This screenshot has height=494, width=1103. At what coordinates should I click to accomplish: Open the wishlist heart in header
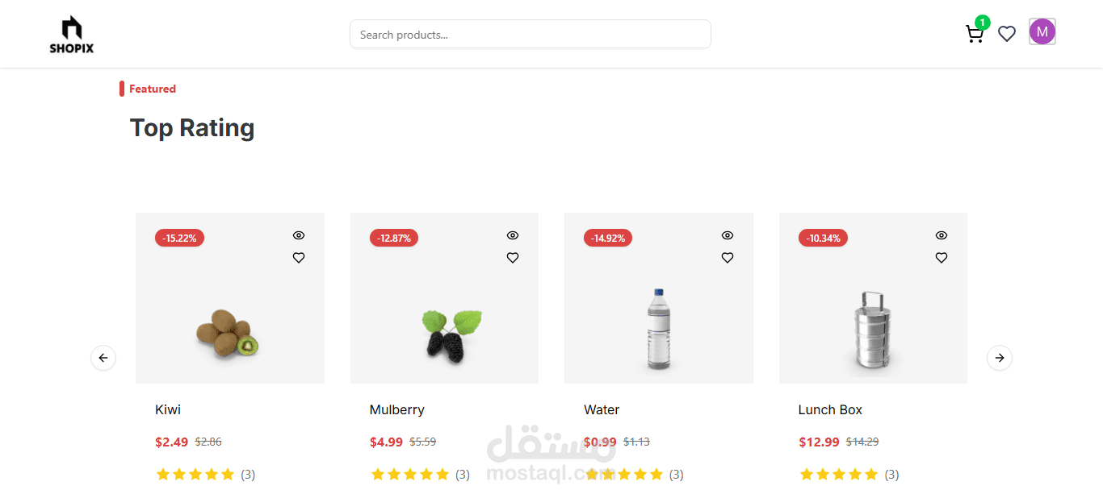1007,34
